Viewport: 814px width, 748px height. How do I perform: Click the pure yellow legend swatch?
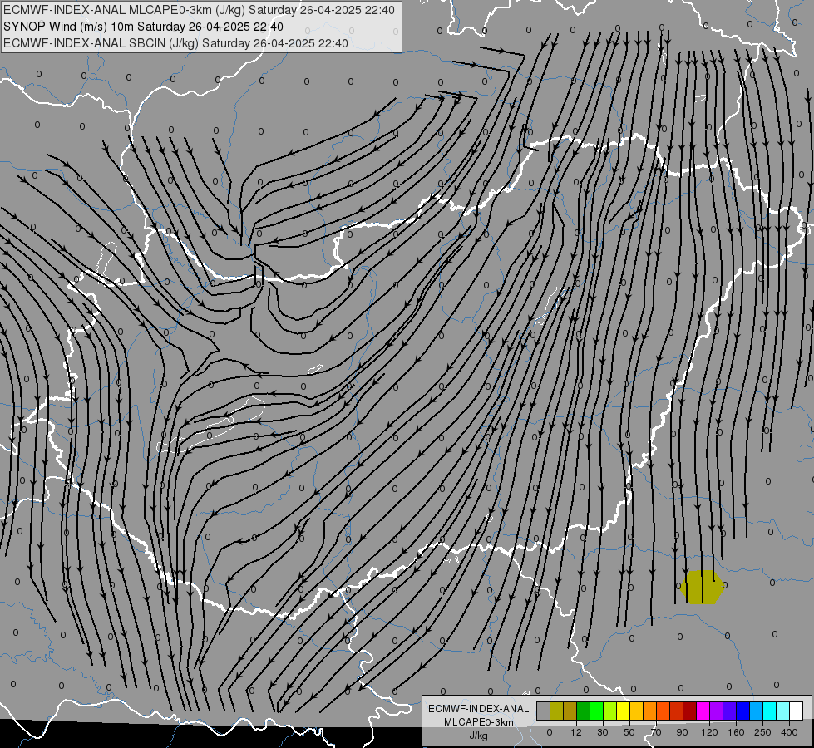click(x=624, y=711)
